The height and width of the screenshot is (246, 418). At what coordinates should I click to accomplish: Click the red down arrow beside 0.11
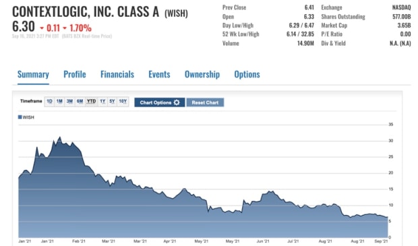point(42,28)
